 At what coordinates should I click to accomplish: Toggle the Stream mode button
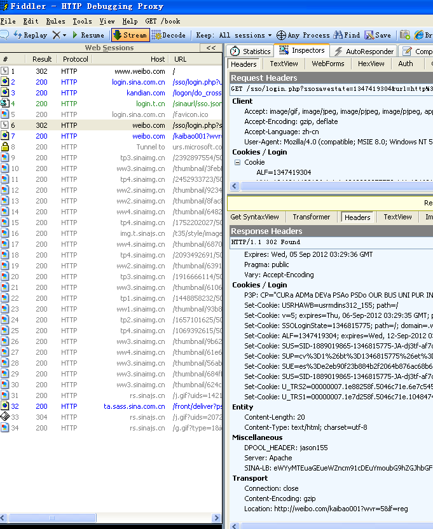tap(130, 36)
